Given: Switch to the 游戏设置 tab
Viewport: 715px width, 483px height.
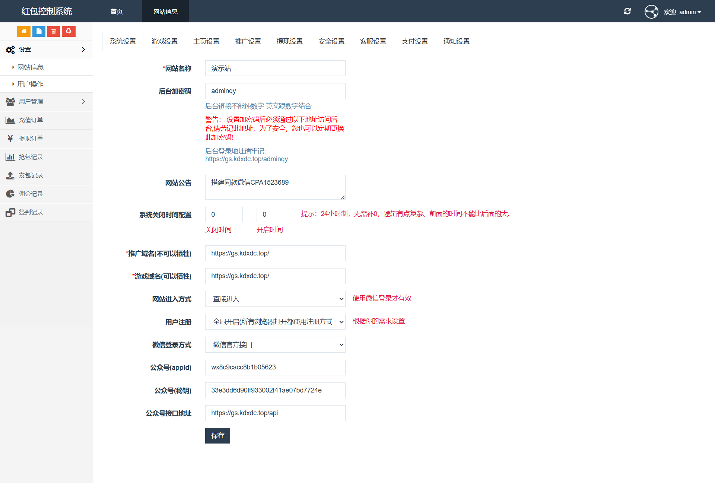Looking at the screenshot, I should [165, 41].
